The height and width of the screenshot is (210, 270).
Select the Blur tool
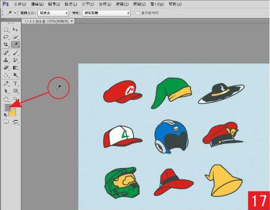pos(6,75)
